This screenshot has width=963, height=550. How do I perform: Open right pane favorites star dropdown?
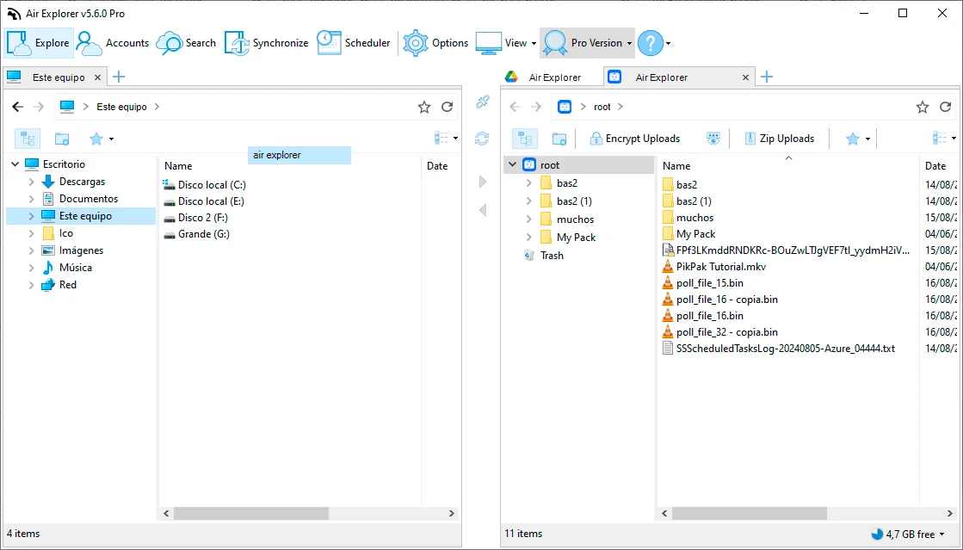click(x=859, y=139)
